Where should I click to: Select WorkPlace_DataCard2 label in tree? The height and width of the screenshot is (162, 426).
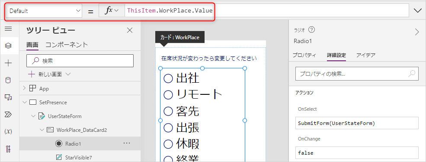click(x=82, y=130)
